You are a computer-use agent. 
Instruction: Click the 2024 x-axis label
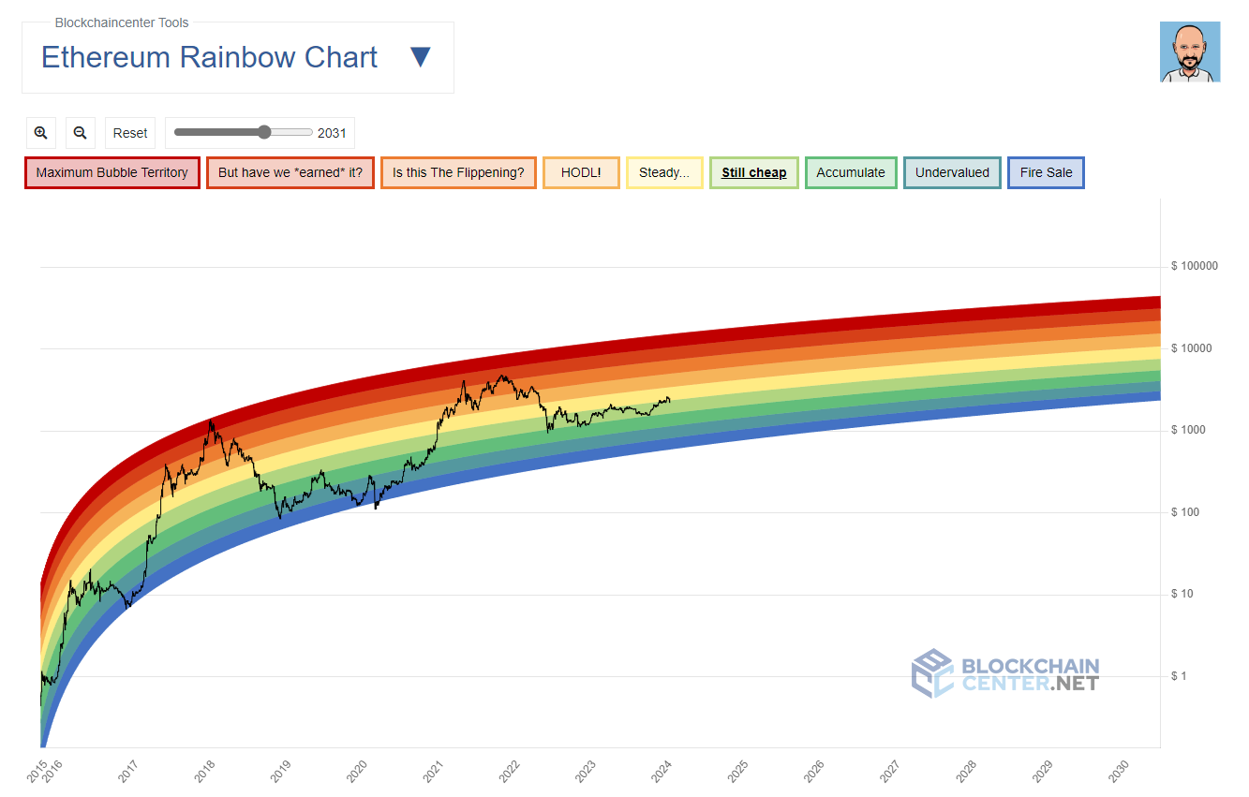[662, 771]
